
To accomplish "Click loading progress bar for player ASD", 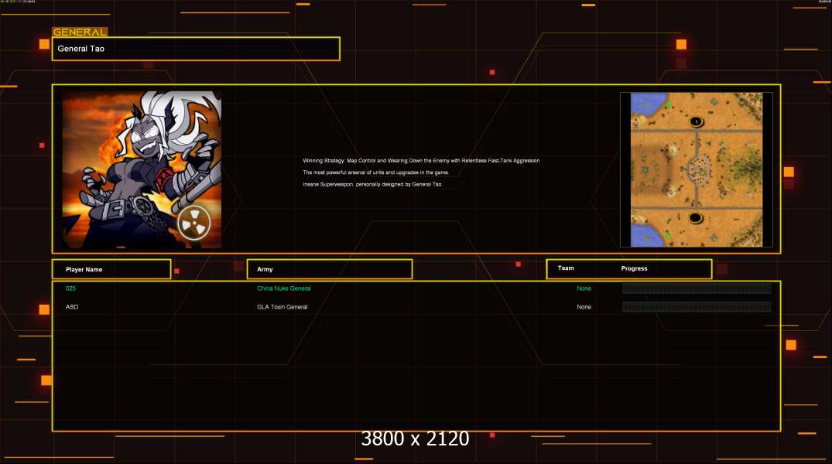I will point(697,307).
